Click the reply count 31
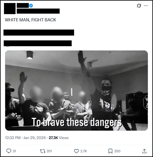This screenshot has height=157, width=153. (14, 151)
